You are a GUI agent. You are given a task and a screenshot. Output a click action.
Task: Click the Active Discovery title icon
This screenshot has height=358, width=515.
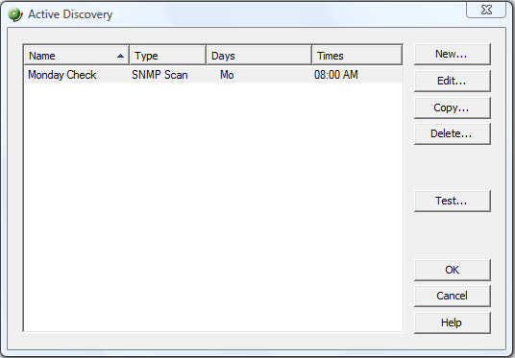[x=15, y=14]
